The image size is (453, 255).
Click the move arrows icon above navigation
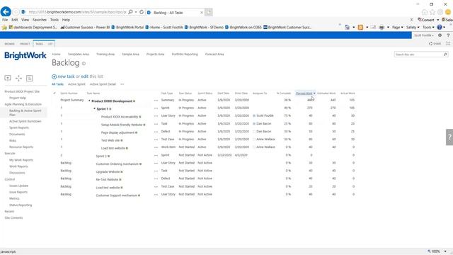(x=18, y=78)
